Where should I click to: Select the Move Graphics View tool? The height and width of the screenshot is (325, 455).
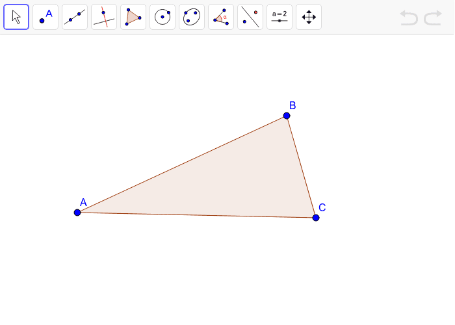point(309,17)
